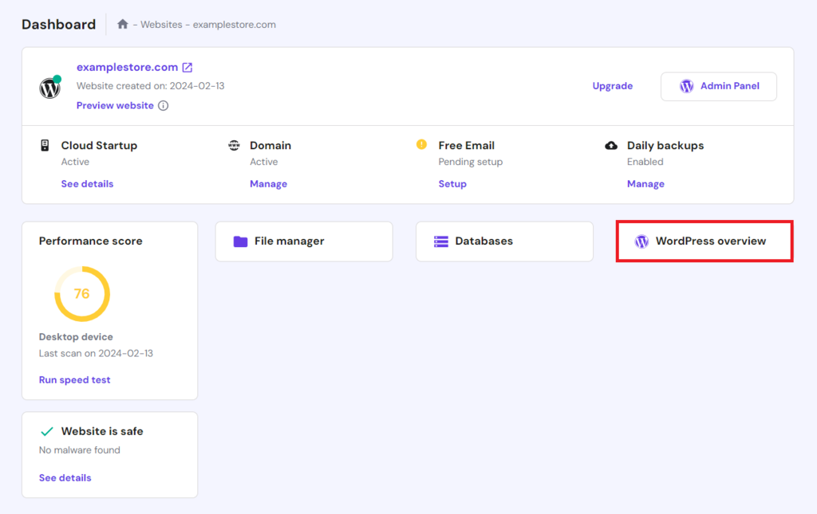
Task: Click Run speed test link
Action: click(x=75, y=380)
